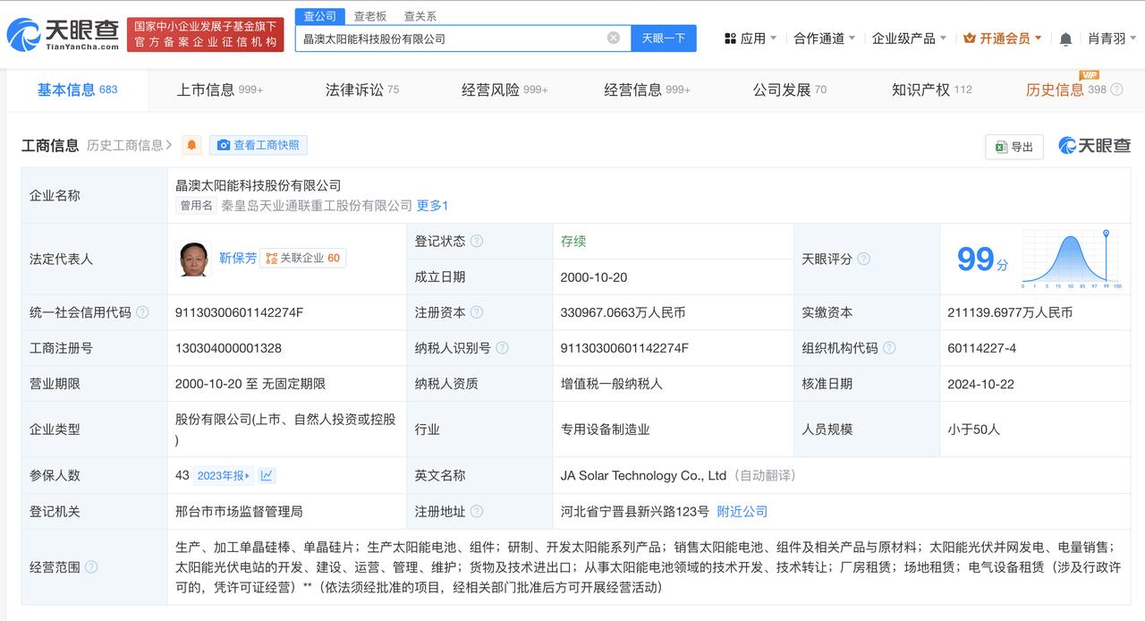Image resolution: width=1145 pixels, height=621 pixels.
Task: Switch to the 查公司 search tab
Action: coord(319,16)
